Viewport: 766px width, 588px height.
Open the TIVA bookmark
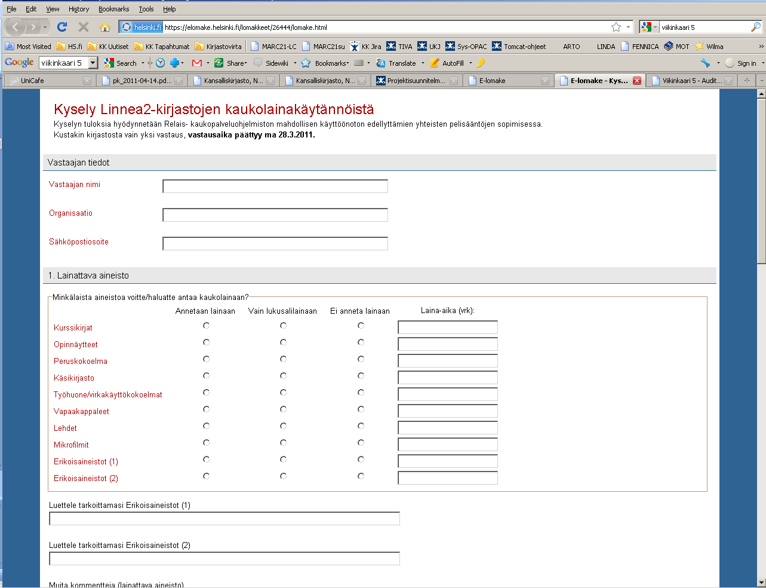[x=399, y=46]
